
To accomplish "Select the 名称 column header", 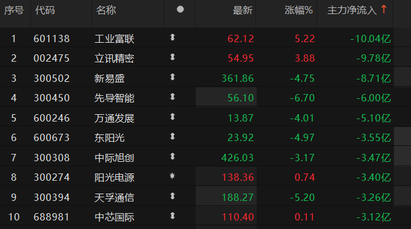I will click(106, 10).
